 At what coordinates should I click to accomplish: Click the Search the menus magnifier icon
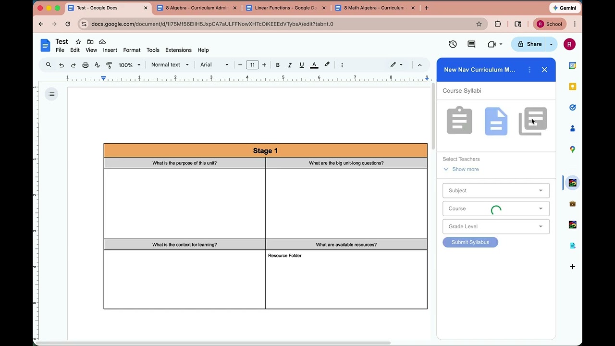coord(49,65)
